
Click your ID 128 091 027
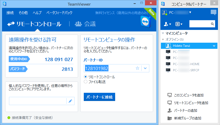pyautogui.click(x=59, y=59)
